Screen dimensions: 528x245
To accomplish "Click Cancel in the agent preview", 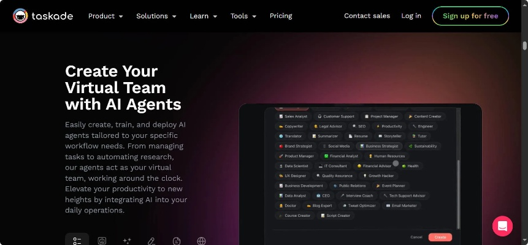I will (416, 237).
